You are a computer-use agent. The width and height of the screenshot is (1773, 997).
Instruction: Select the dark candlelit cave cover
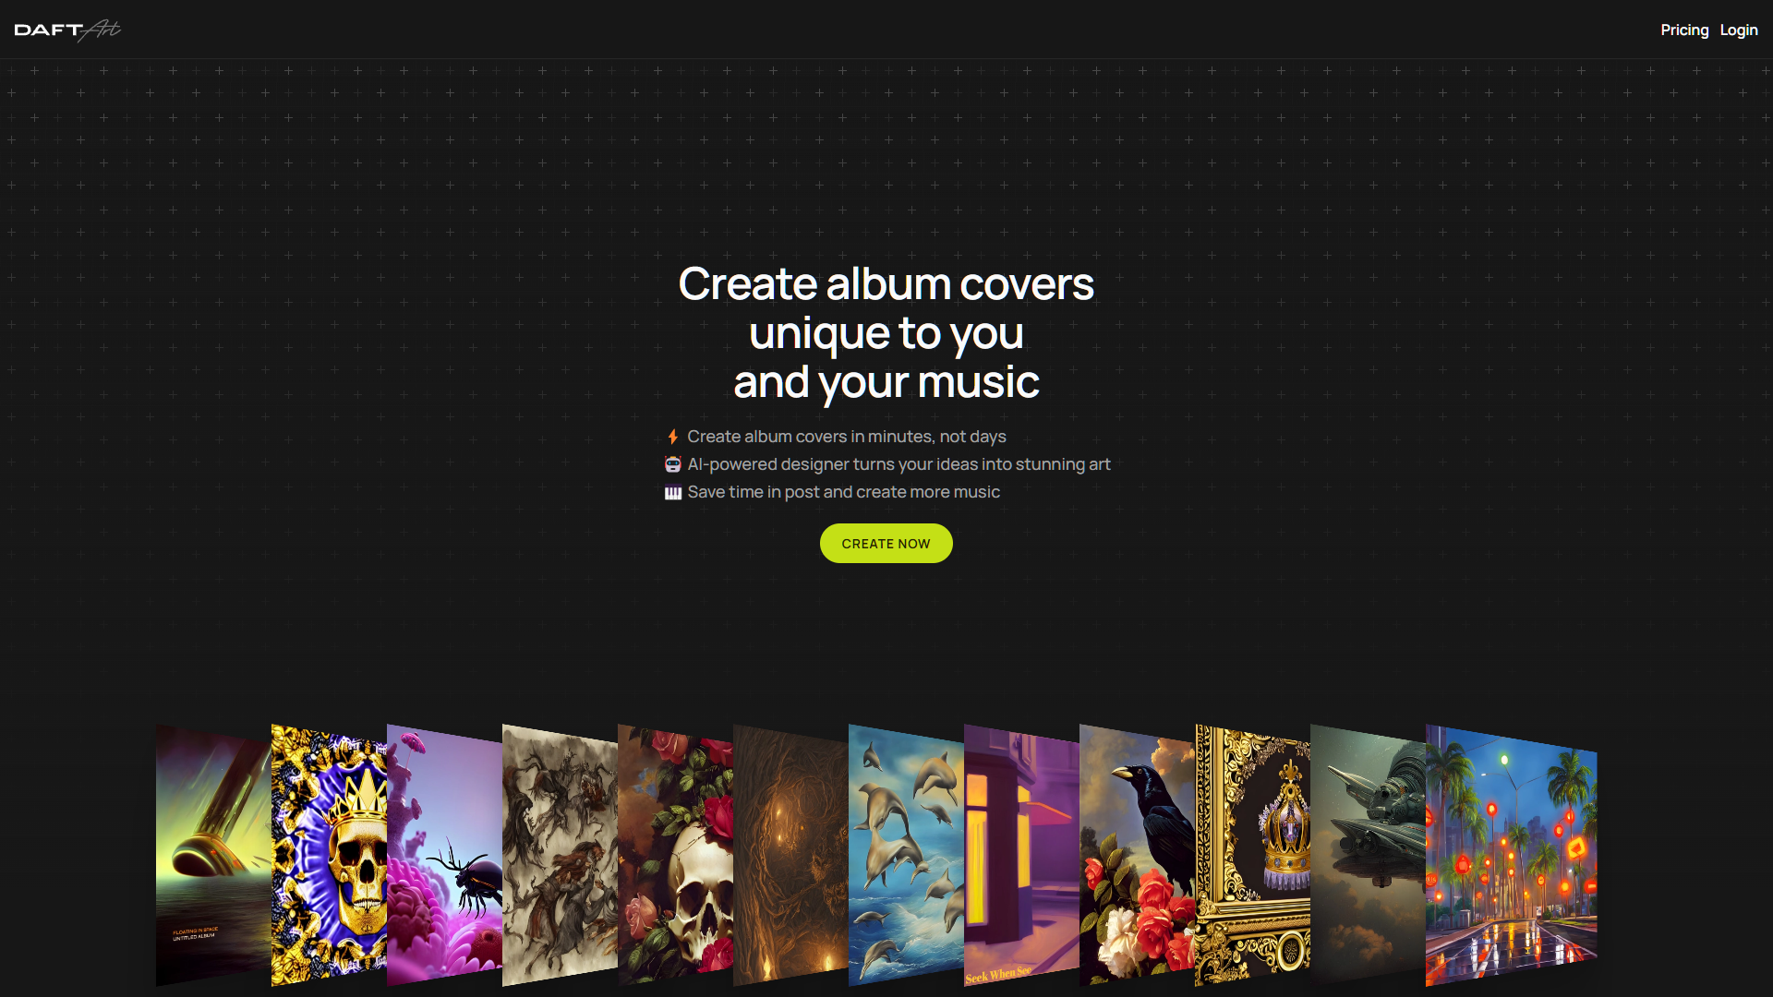coord(790,855)
